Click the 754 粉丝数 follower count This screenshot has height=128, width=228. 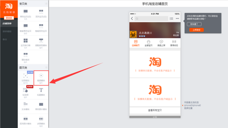176,34
